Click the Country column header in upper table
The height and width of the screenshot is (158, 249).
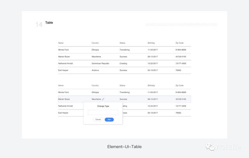point(95,43)
